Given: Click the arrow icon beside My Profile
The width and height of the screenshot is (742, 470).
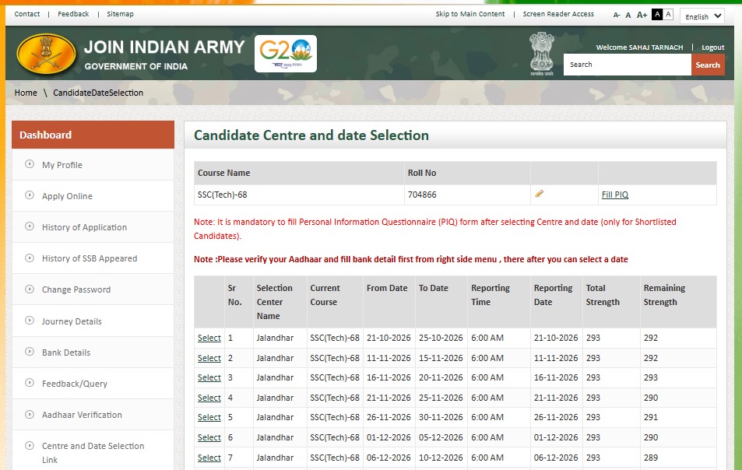Looking at the screenshot, I should (30, 164).
